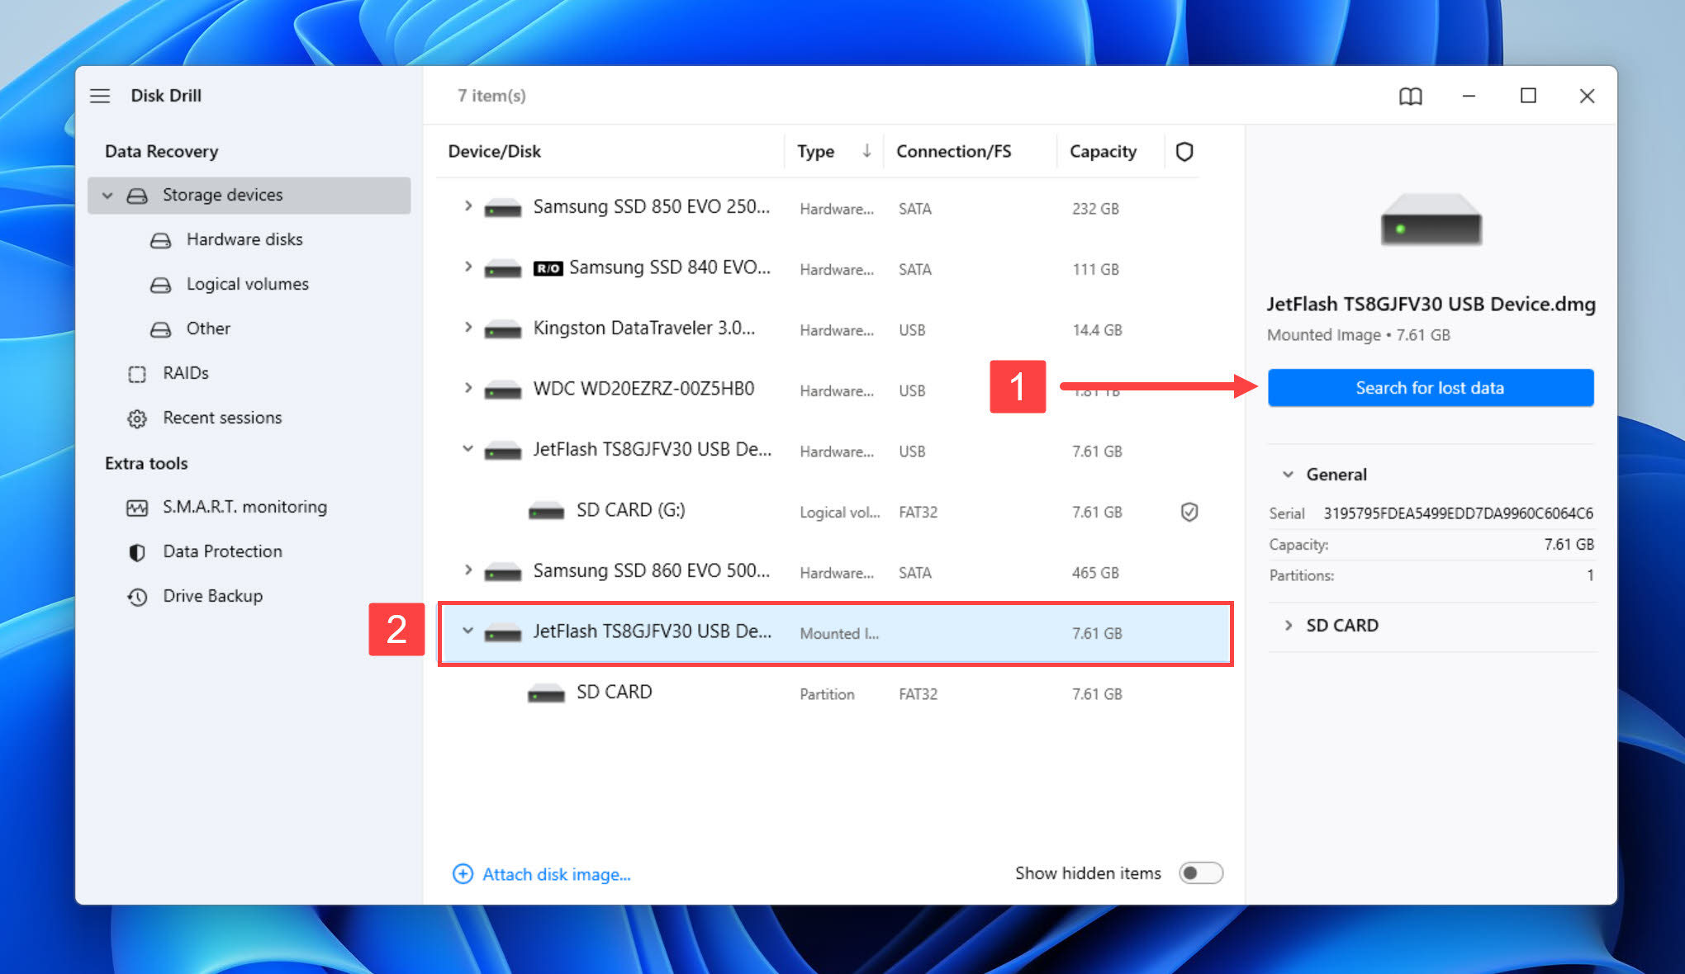Click the Mounted Image • 7.61 GB subtitle
The width and height of the screenshot is (1685, 974).
pos(1359,335)
